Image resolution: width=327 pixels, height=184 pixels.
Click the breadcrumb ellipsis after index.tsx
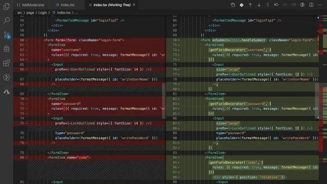[x=76, y=13]
